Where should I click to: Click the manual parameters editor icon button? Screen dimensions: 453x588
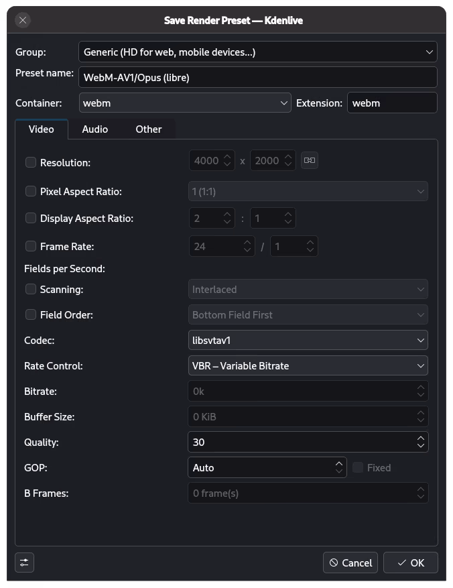(24, 563)
